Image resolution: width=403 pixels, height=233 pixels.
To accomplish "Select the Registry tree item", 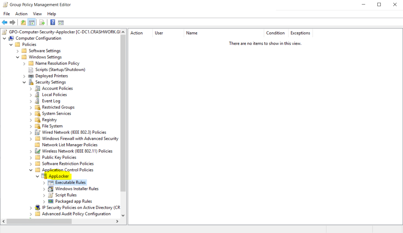I will (x=49, y=120).
